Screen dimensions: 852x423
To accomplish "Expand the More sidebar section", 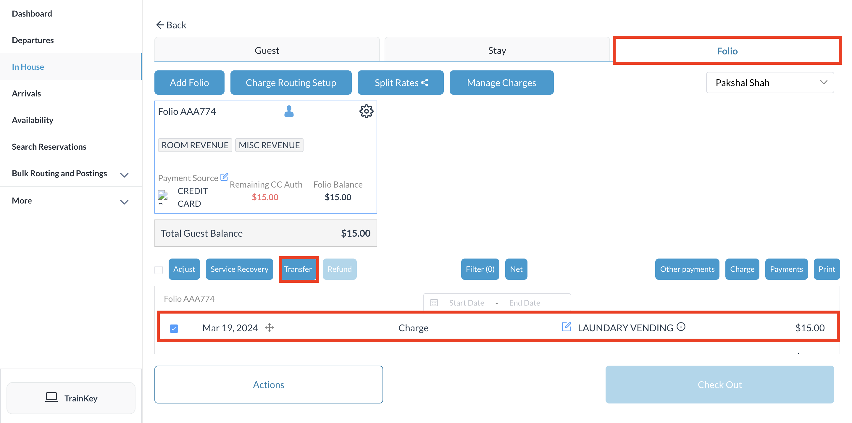I will (124, 201).
